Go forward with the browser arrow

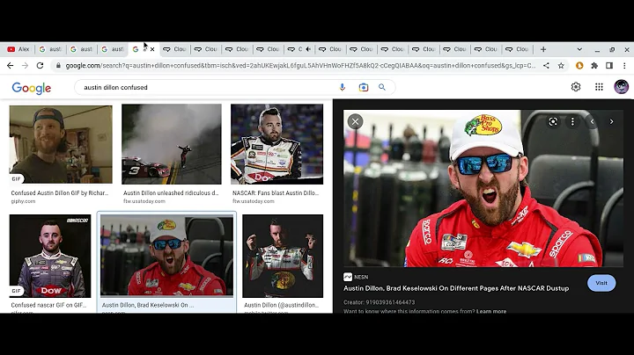[25, 65]
